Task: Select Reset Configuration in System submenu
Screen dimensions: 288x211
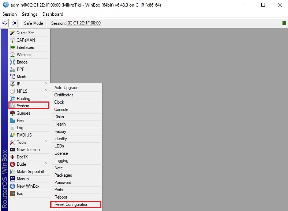Action: (x=71, y=204)
